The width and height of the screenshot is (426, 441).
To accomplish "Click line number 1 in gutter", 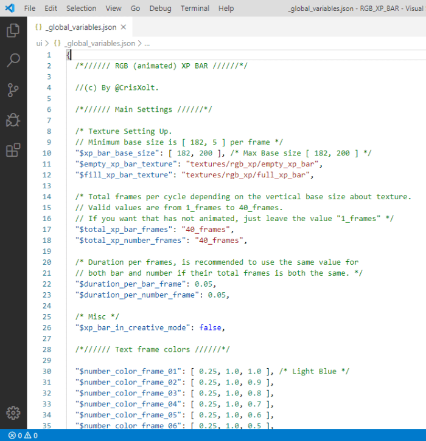I will coord(49,55).
